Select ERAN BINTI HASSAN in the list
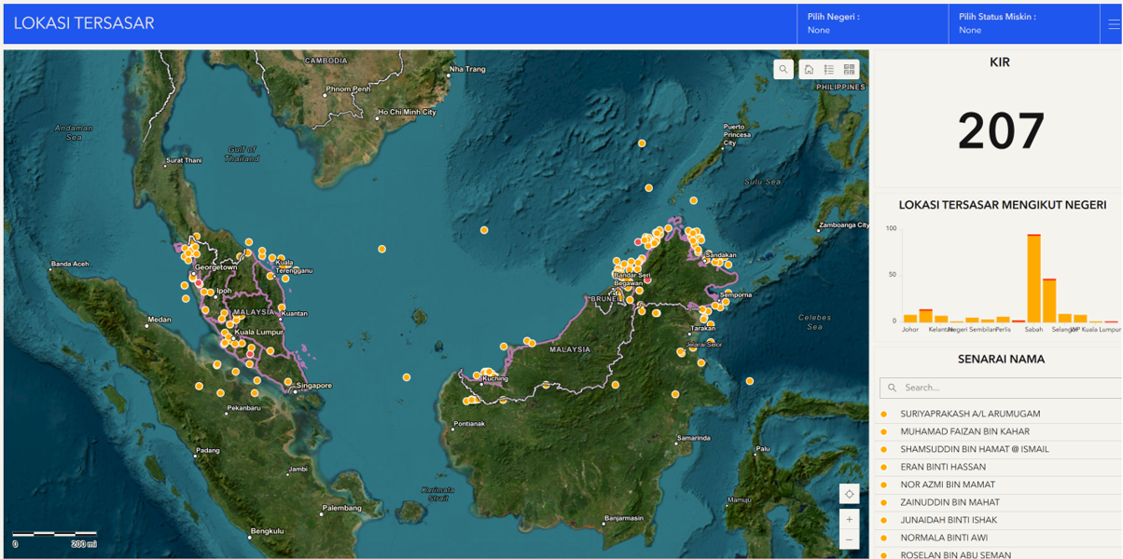This screenshot has height=559, width=1123. click(x=996, y=467)
